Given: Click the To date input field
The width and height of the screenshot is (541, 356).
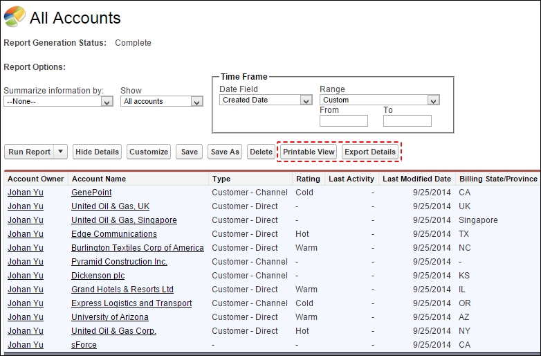Looking at the screenshot, I should tap(407, 121).
